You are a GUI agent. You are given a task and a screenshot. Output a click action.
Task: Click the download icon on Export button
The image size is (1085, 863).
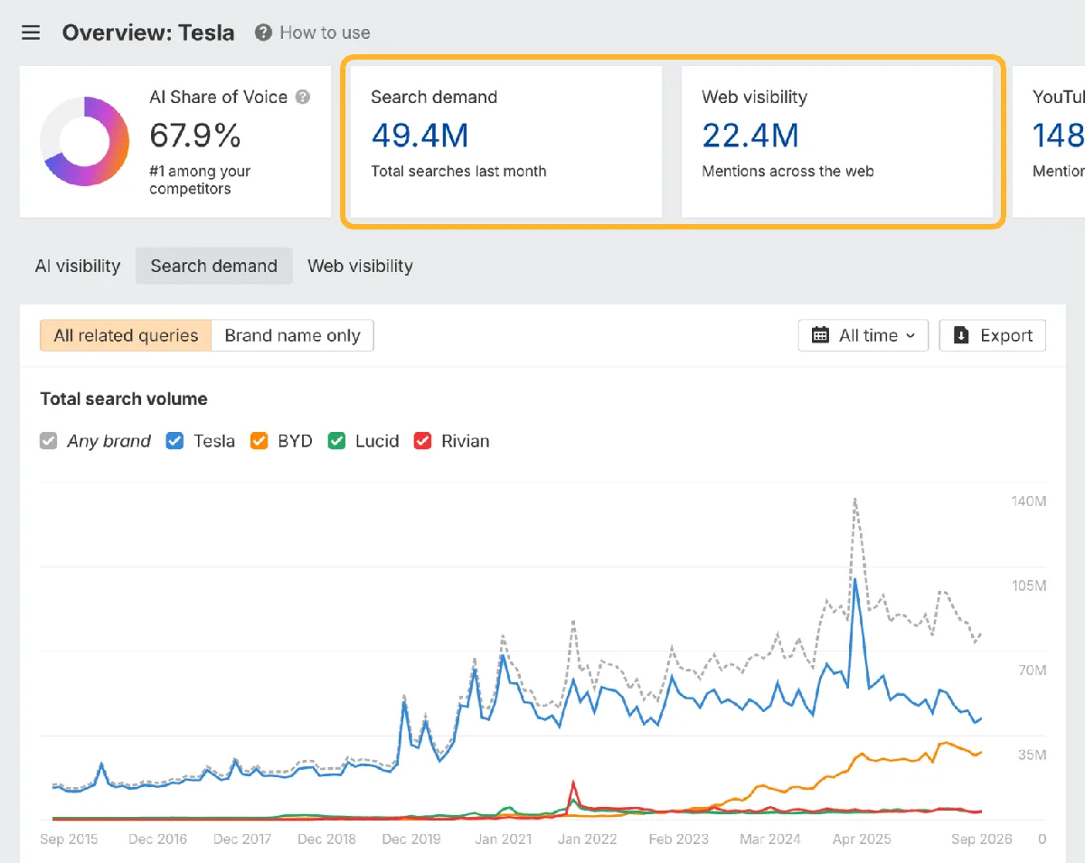[962, 335]
